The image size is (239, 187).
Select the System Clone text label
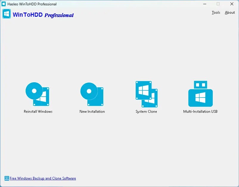(146, 112)
